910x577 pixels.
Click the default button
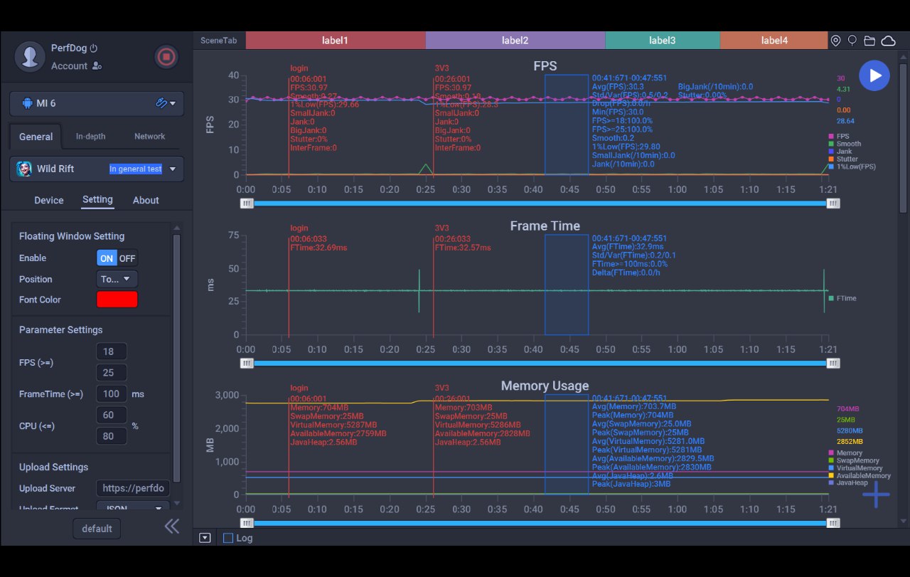pyautogui.click(x=97, y=529)
